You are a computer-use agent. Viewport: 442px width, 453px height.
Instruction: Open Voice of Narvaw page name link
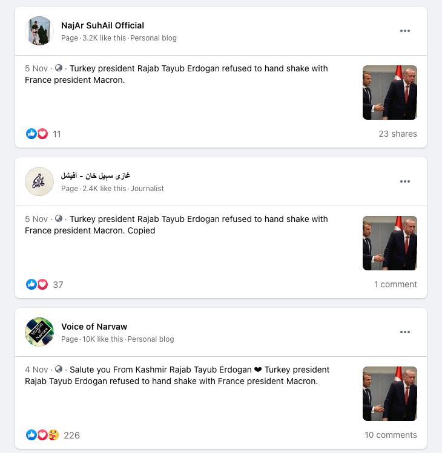point(94,327)
